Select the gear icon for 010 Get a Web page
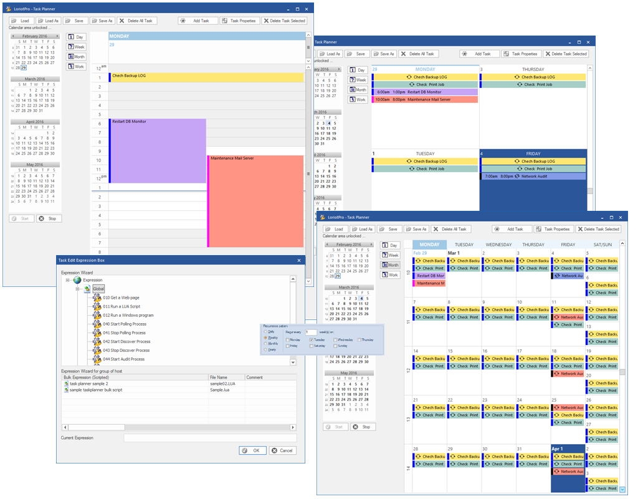This screenshot has width=638, height=499. coord(97,298)
